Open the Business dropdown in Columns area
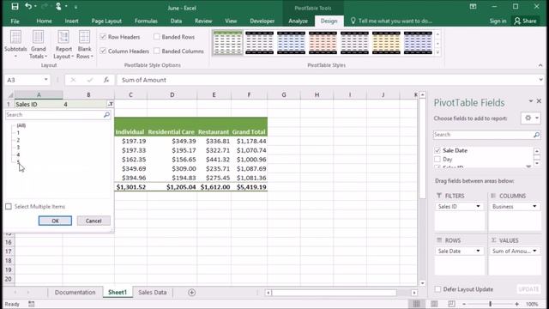This screenshot has width=549, height=309. pyautogui.click(x=534, y=206)
